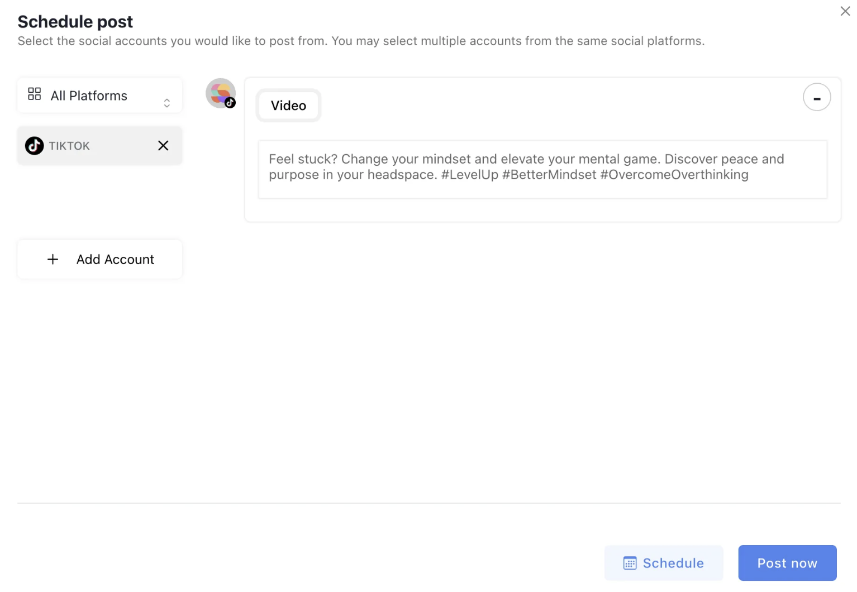The image size is (857, 592).
Task: Click the #LevelUp hashtag in the caption
Action: 469,175
